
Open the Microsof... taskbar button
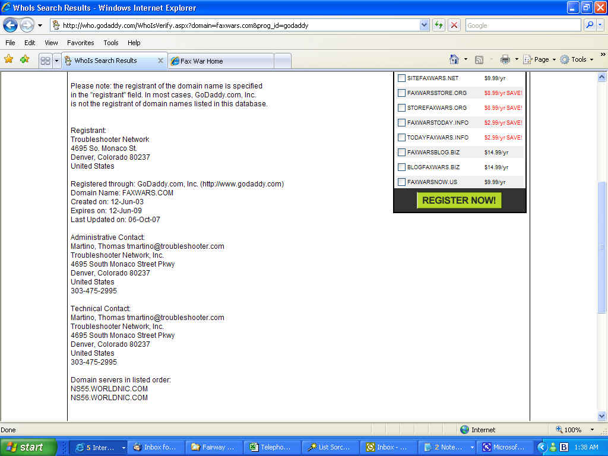tap(506, 448)
